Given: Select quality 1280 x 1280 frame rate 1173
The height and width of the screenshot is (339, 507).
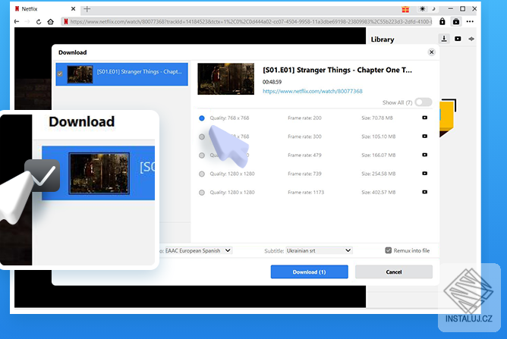Looking at the screenshot, I should (x=202, y=193).
